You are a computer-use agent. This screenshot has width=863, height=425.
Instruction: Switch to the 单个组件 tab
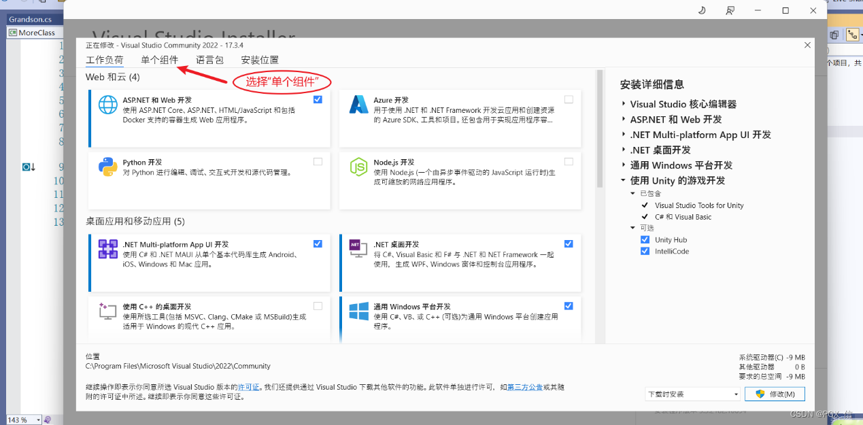pos(160,60)
